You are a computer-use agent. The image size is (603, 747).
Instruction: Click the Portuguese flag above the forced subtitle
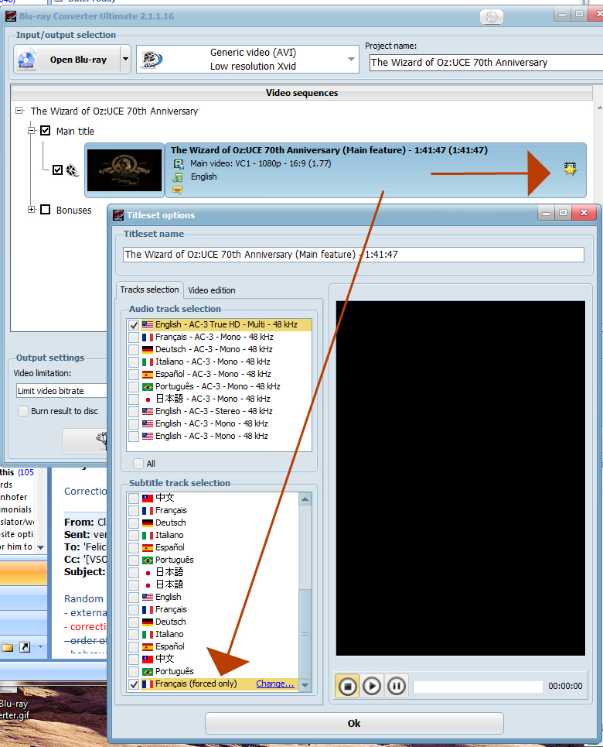click(x=148, y=672)
